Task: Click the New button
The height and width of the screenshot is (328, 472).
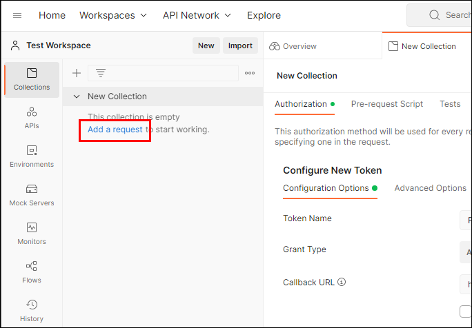Action: coord(206,45)
